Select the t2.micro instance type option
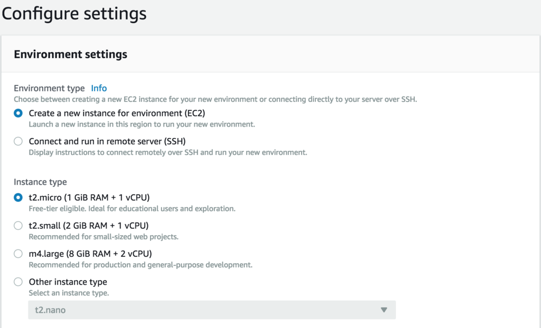The width and height of the screenshot is (541, 328). pyautogui.click(x=18, y=198)
